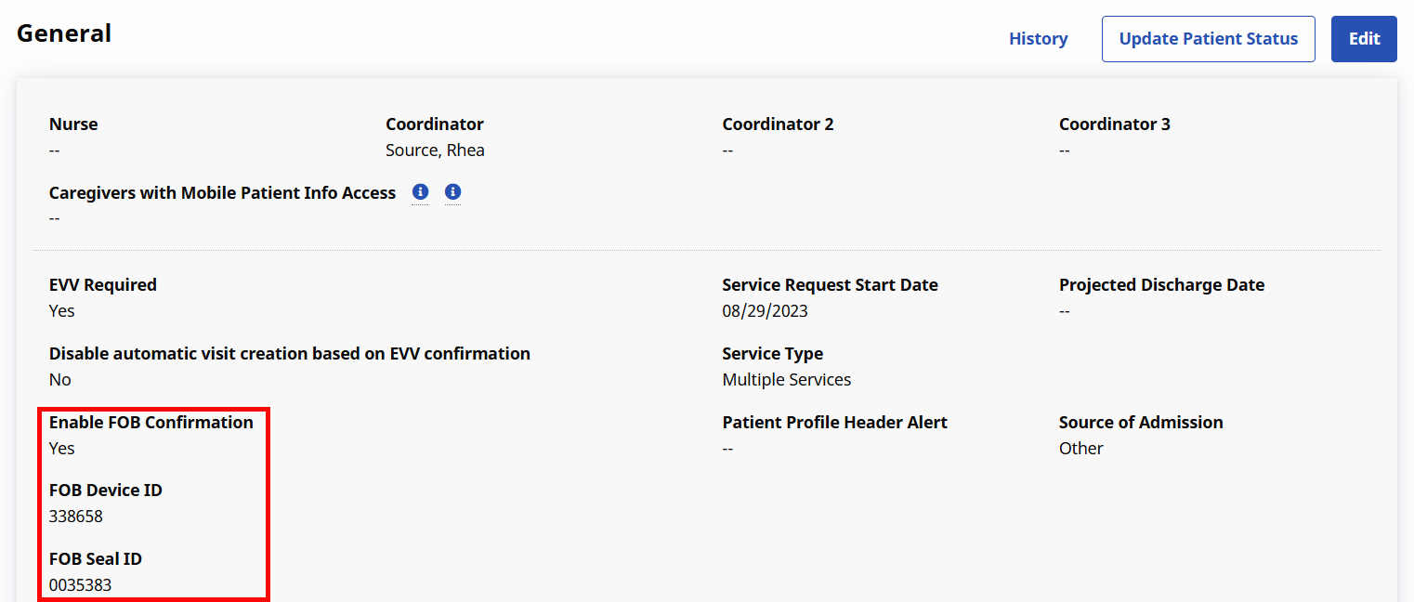Click 'Caregivers with Mobile Patient Info Access' label

[x=222, y=192]
